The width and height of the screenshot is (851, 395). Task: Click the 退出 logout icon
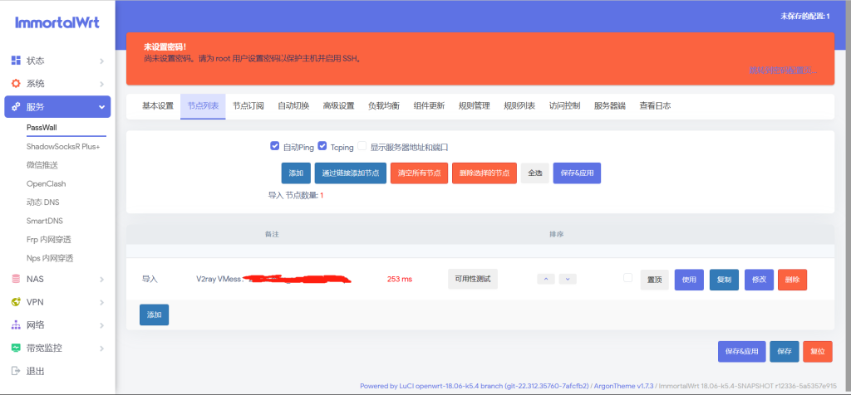click(x=16, y=371)
